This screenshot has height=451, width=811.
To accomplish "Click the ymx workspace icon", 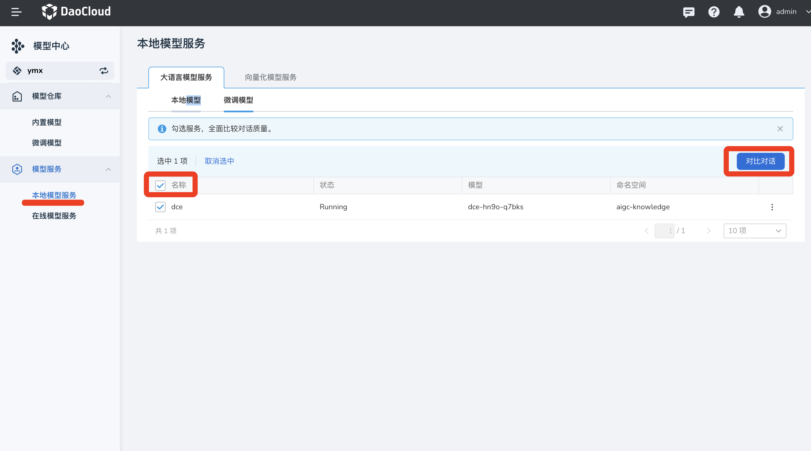I will [x=17, y=70].
